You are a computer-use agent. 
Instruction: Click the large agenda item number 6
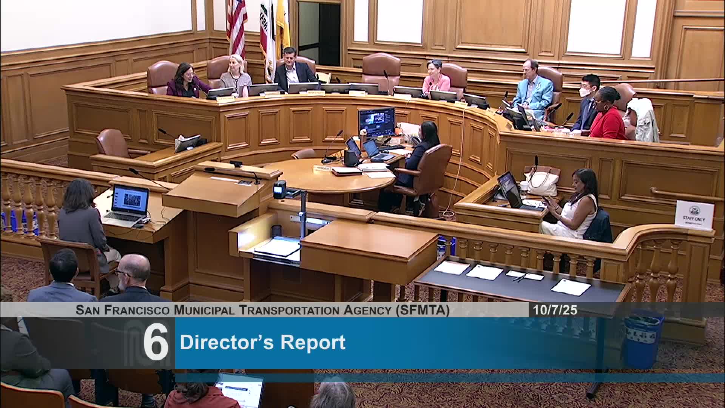pos(156,343)
